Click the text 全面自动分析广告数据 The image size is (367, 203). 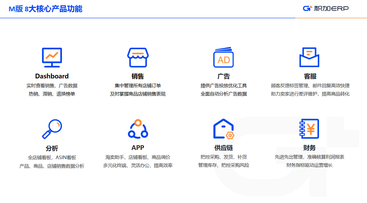224,94
